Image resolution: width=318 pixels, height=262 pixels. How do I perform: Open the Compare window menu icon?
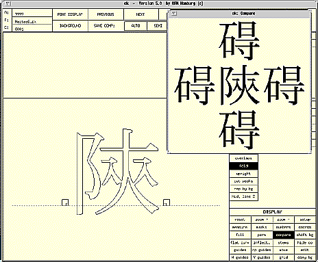click(x=174, y=14)
